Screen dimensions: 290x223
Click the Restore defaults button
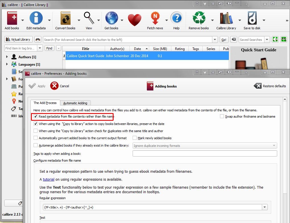[270, 86]
